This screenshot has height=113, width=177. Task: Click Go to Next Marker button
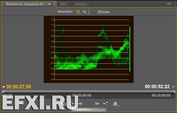105,103
